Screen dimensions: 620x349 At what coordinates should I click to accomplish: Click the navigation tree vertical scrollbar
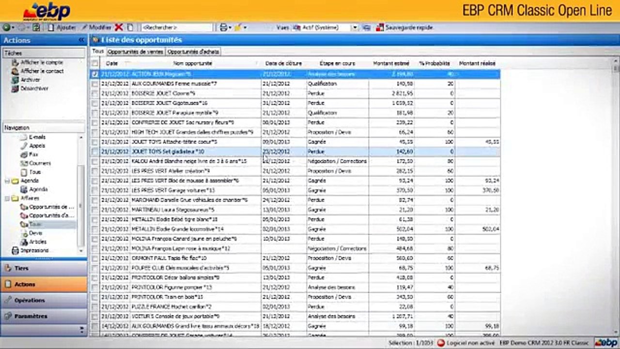point(81,194)
